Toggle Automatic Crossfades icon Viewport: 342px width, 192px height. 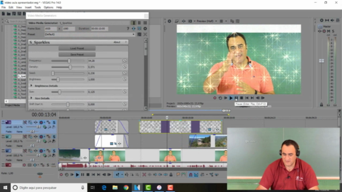pos(196,174)
